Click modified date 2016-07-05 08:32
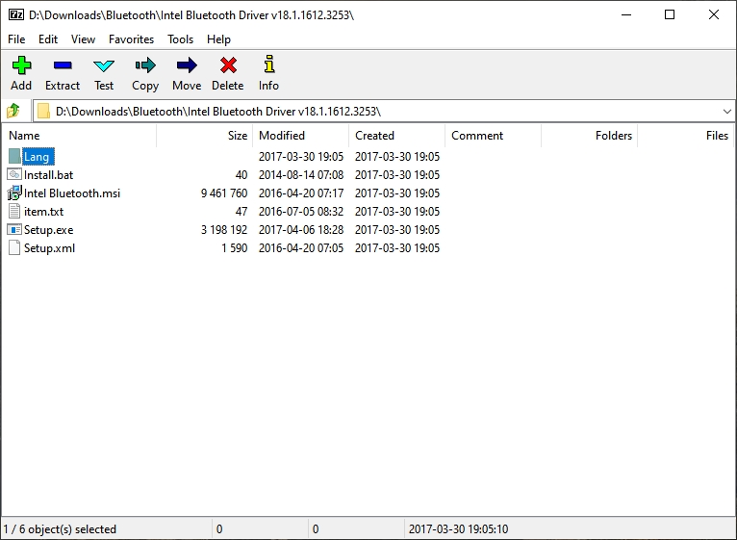737x540 pixels. click(301, 212)
